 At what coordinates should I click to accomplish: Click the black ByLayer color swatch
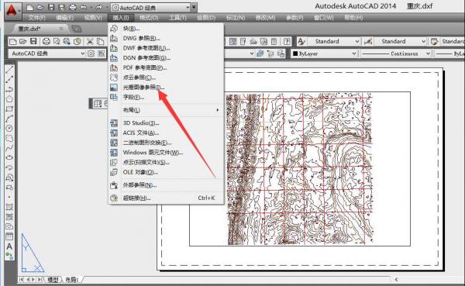pos(295,53)
